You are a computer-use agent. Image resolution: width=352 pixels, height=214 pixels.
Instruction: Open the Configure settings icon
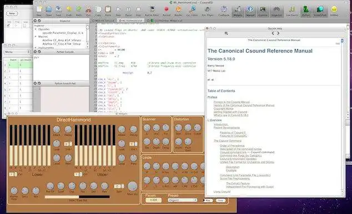pos(224,11)
